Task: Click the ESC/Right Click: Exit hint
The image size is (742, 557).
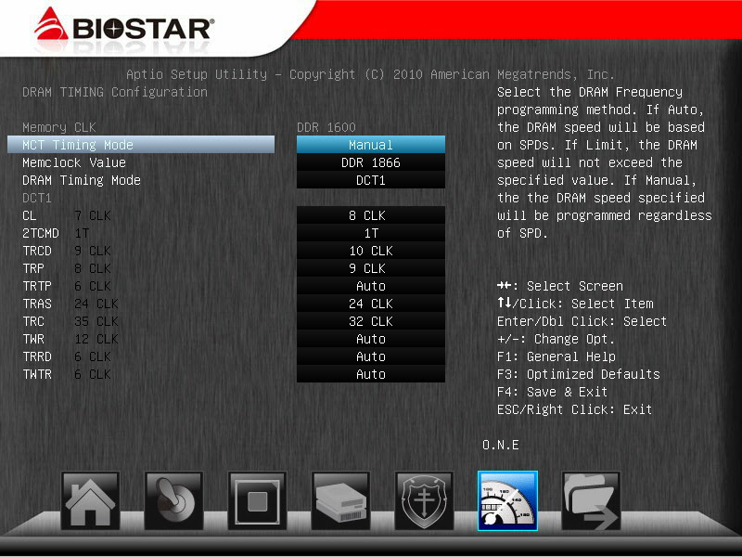Action: coord(574,409)
